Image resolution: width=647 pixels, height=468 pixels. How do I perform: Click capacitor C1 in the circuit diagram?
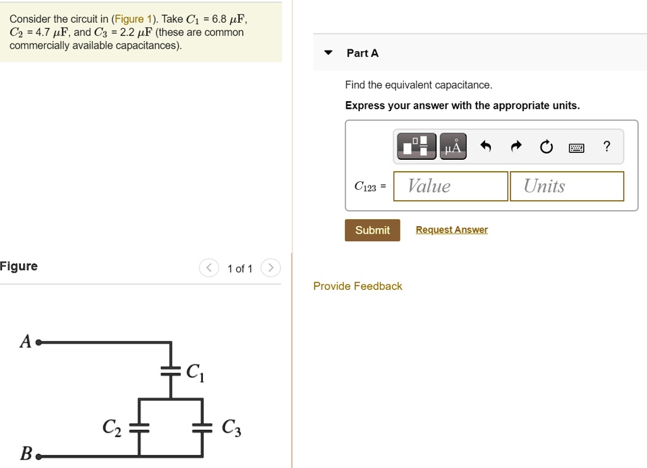(169, 373)
